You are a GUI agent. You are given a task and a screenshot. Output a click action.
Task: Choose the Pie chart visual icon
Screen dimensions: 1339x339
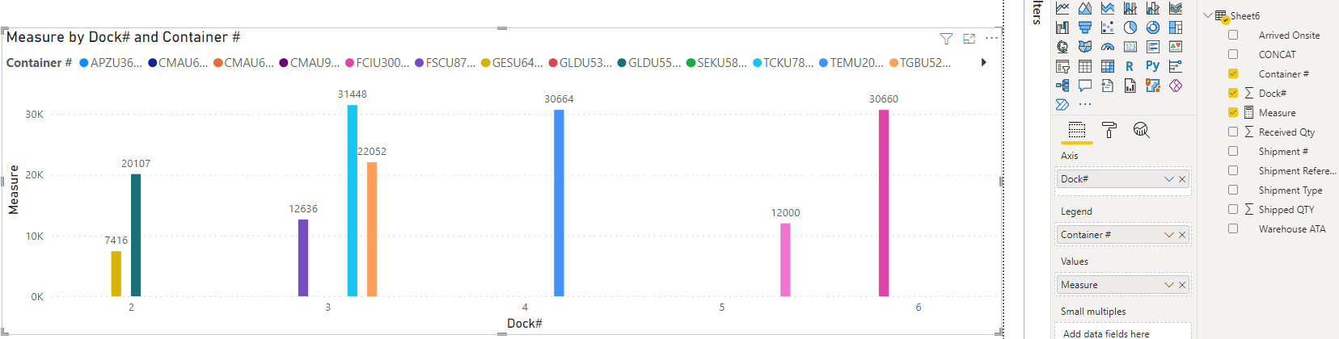click(1130, 27)
